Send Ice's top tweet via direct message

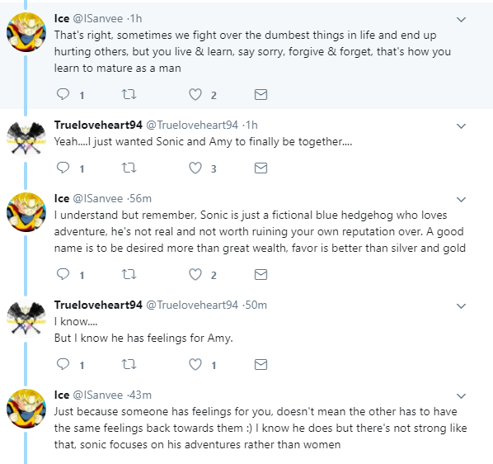pyautogui.click(x=261, y=94)
